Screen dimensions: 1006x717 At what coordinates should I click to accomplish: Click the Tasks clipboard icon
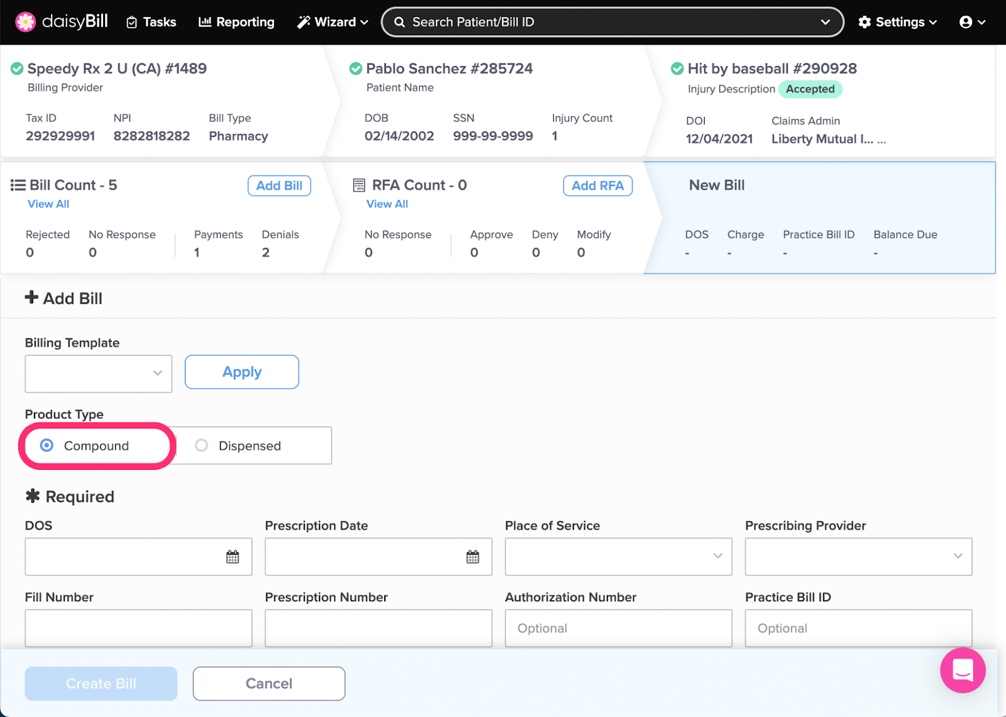tap(132, 23)
